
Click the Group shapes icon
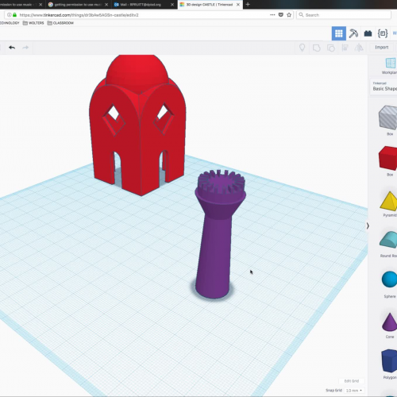(x=316, y=48)
